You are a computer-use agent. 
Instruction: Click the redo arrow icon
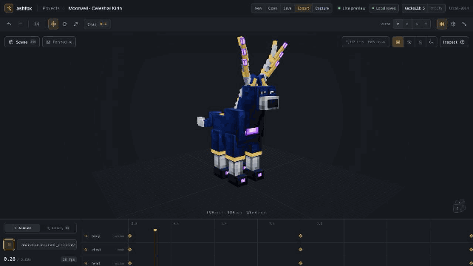(20, 24)
